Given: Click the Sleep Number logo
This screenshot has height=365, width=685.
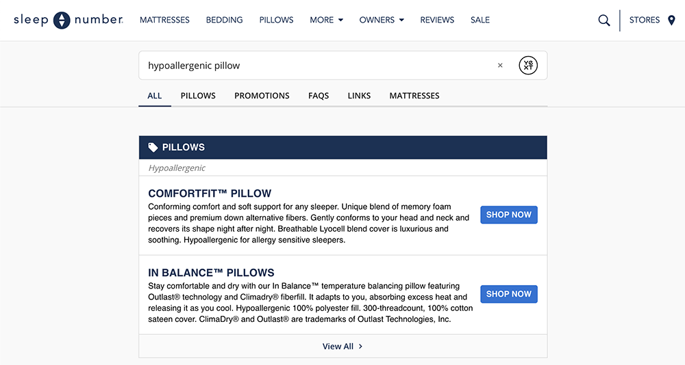Looking at the screenshot, I should click(x=68, y=21).
